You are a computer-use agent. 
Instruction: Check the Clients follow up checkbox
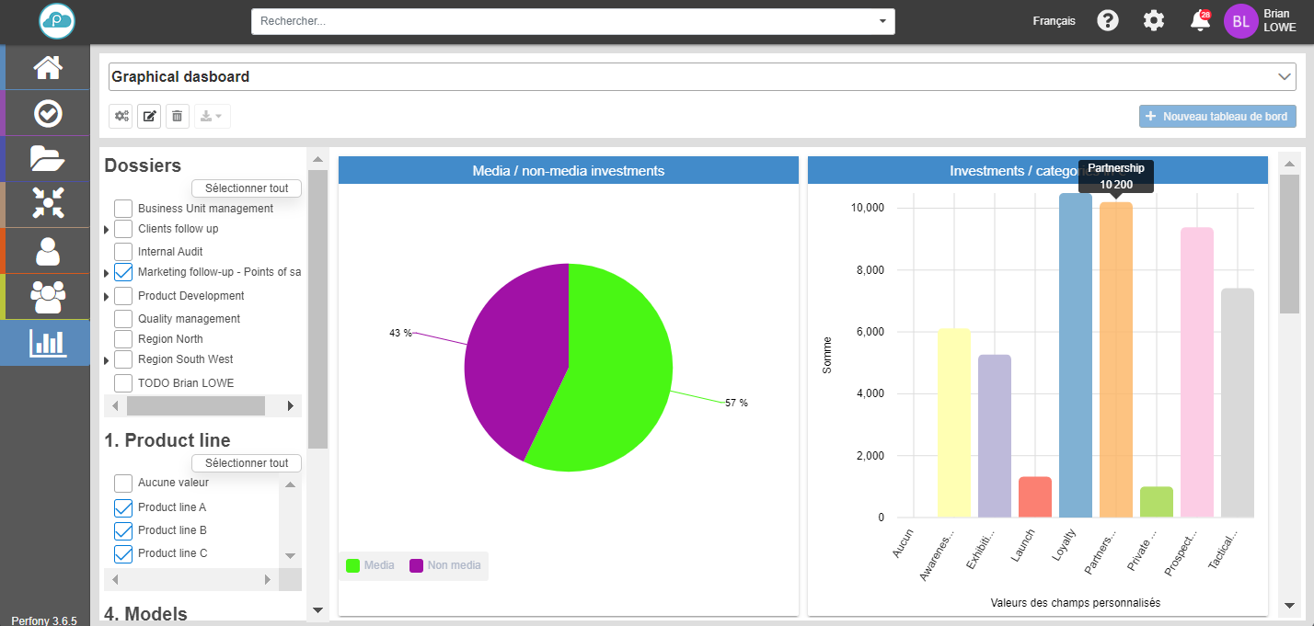pos(123,229)
